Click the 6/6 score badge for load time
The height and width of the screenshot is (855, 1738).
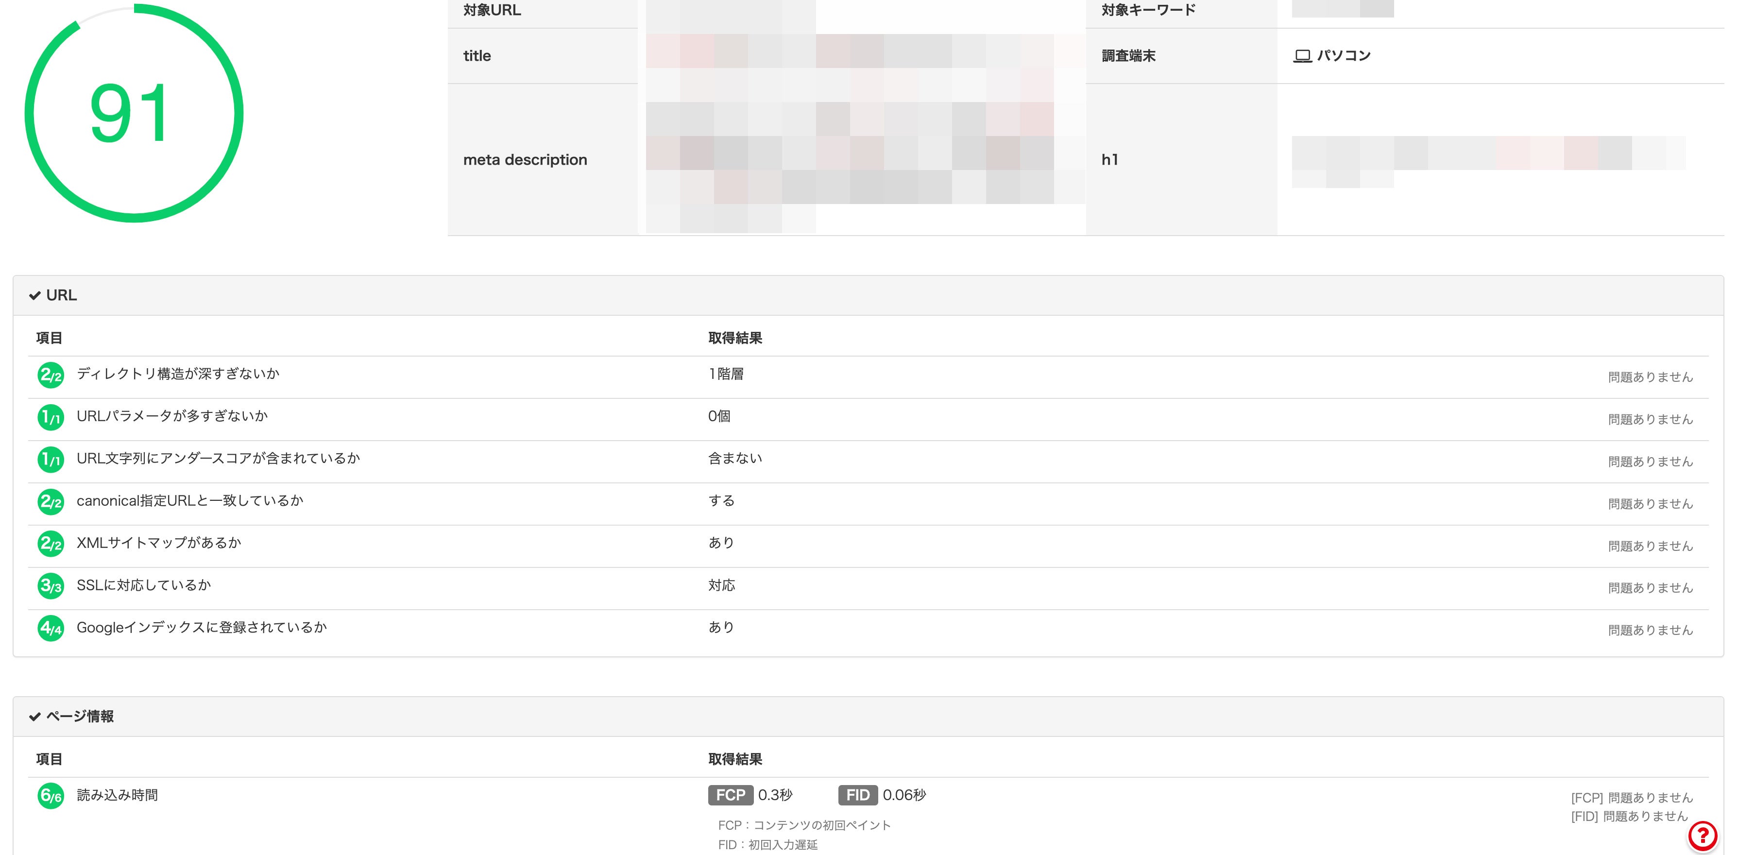[x=51, y=796]
